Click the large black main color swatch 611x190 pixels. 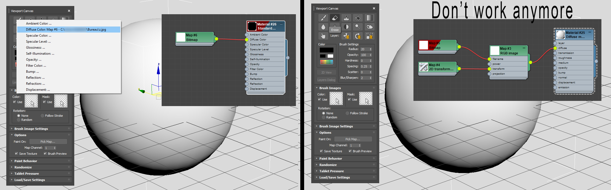click(327, 50)
